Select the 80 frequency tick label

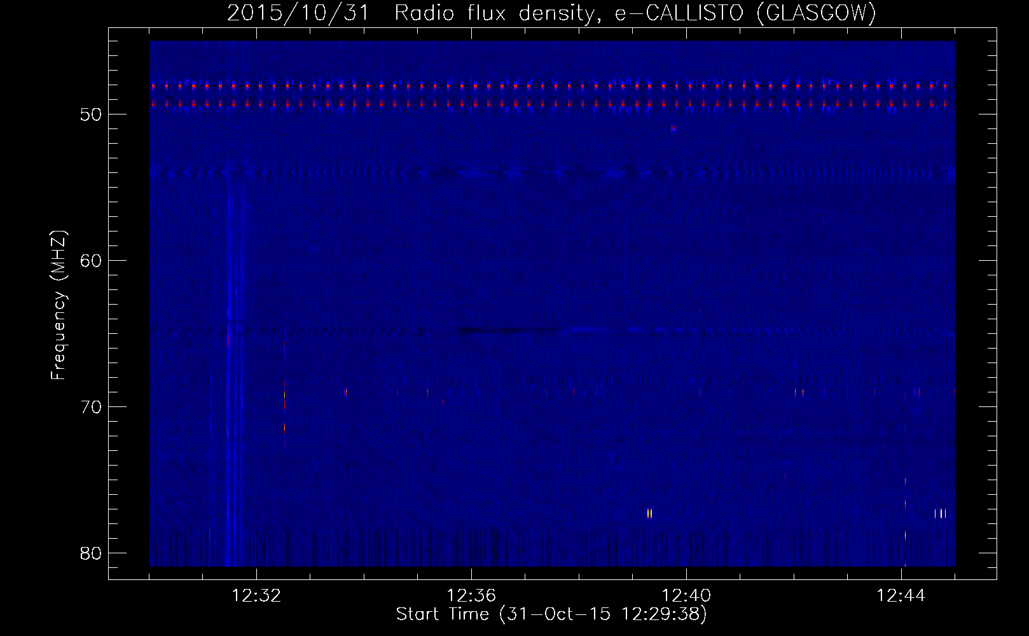point(92,553)
